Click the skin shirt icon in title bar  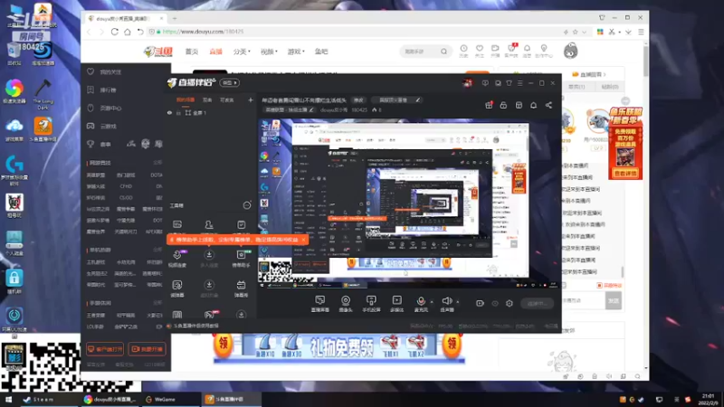[x=509, y=83]
